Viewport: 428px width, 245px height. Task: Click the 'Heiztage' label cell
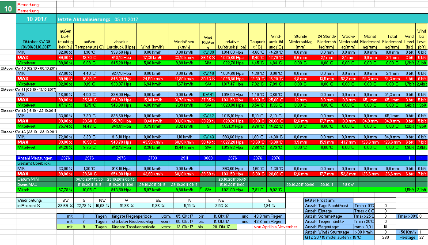tap(407, 238)
